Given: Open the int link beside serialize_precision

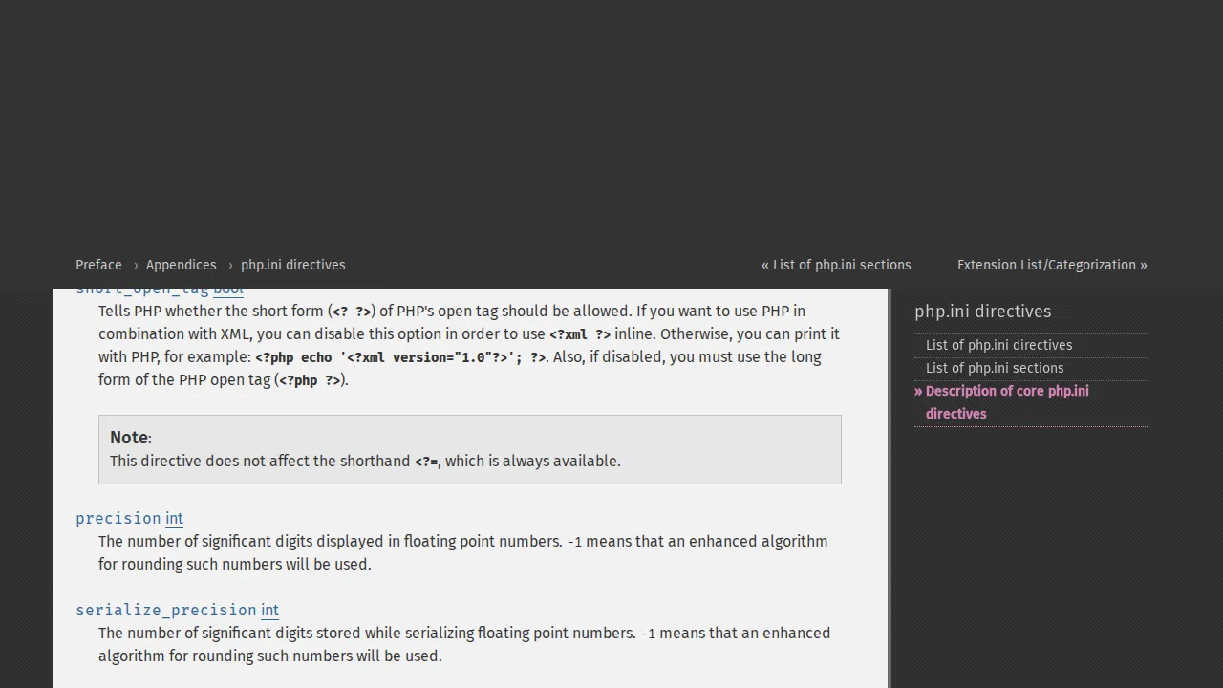Looking at the screenshot, I should [268, 610].
